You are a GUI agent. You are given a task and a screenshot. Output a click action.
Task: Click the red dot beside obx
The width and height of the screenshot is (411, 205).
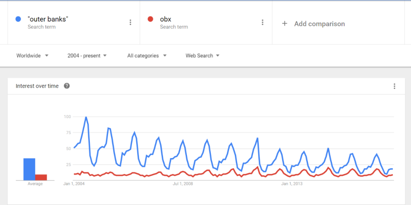pyautogui.click(x=151, y=19)
